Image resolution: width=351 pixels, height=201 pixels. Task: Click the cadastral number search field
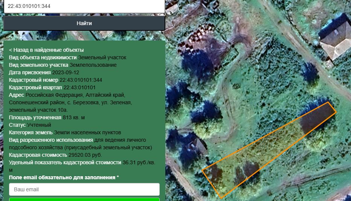pos(84,6)
